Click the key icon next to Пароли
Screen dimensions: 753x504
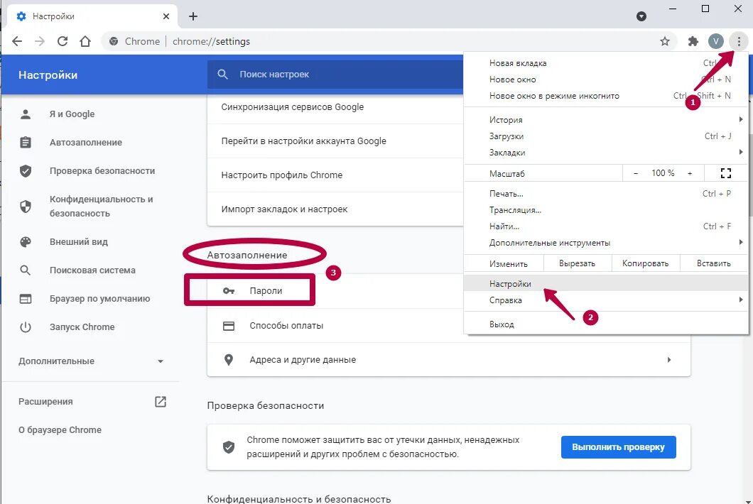click(x=229, y=291)
